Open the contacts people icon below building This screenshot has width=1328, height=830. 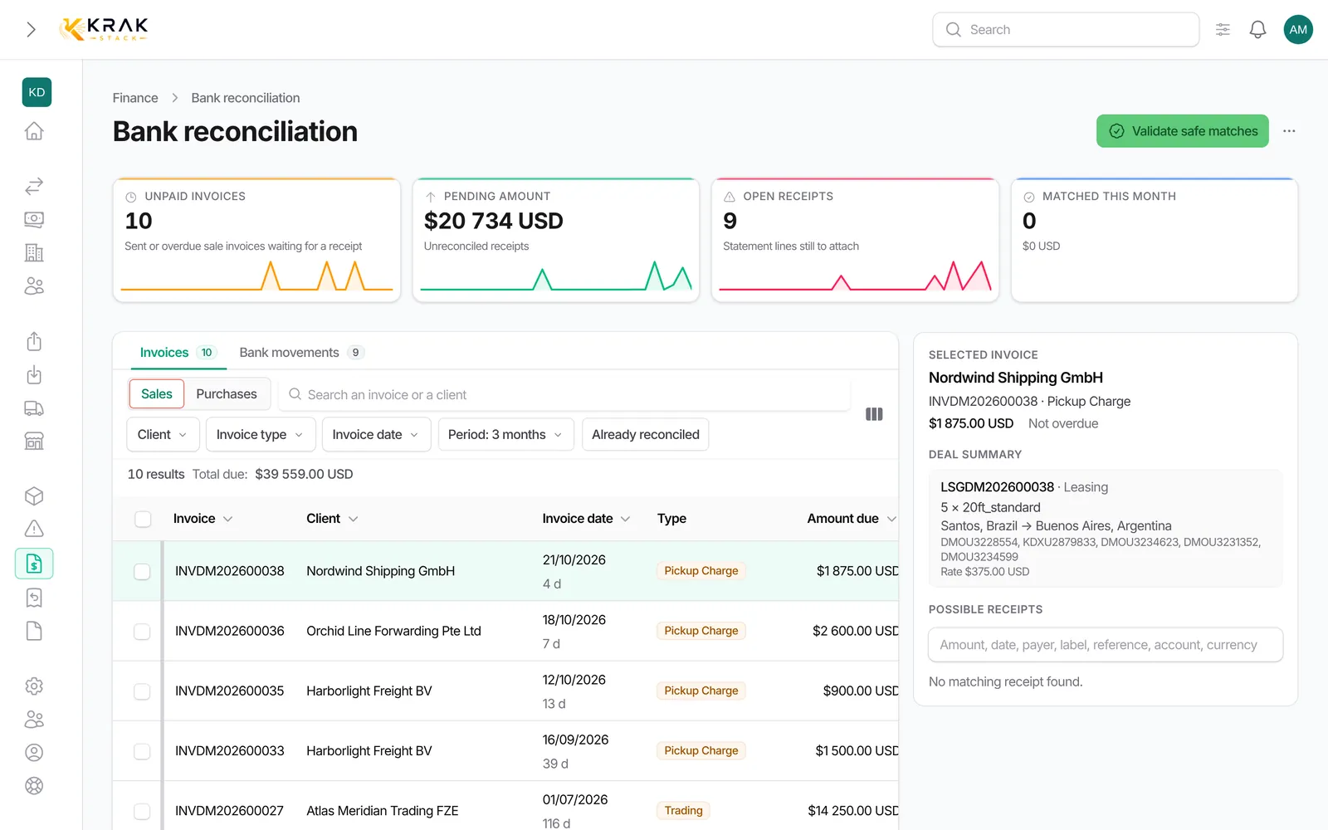(34, 286)
